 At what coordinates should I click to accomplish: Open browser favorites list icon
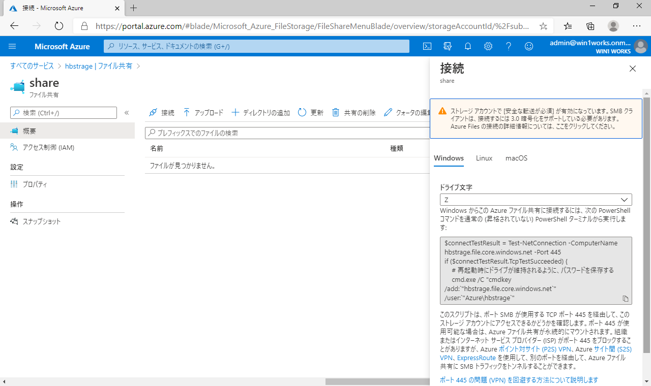pyautogui.click(x=568, y=26)
